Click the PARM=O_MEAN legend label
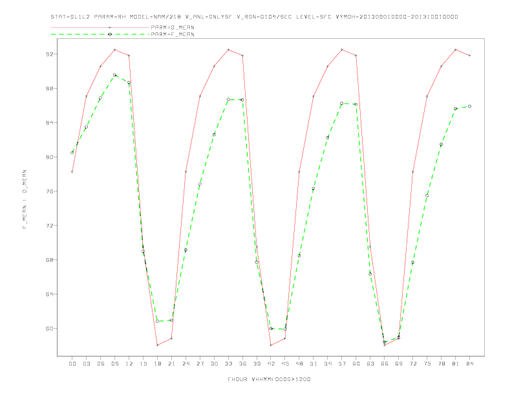 [x=173, y=27]
